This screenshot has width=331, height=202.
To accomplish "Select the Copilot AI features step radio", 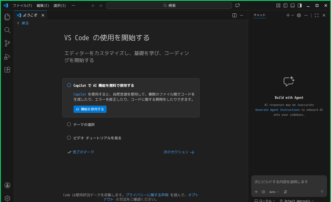I will (69, 85).
